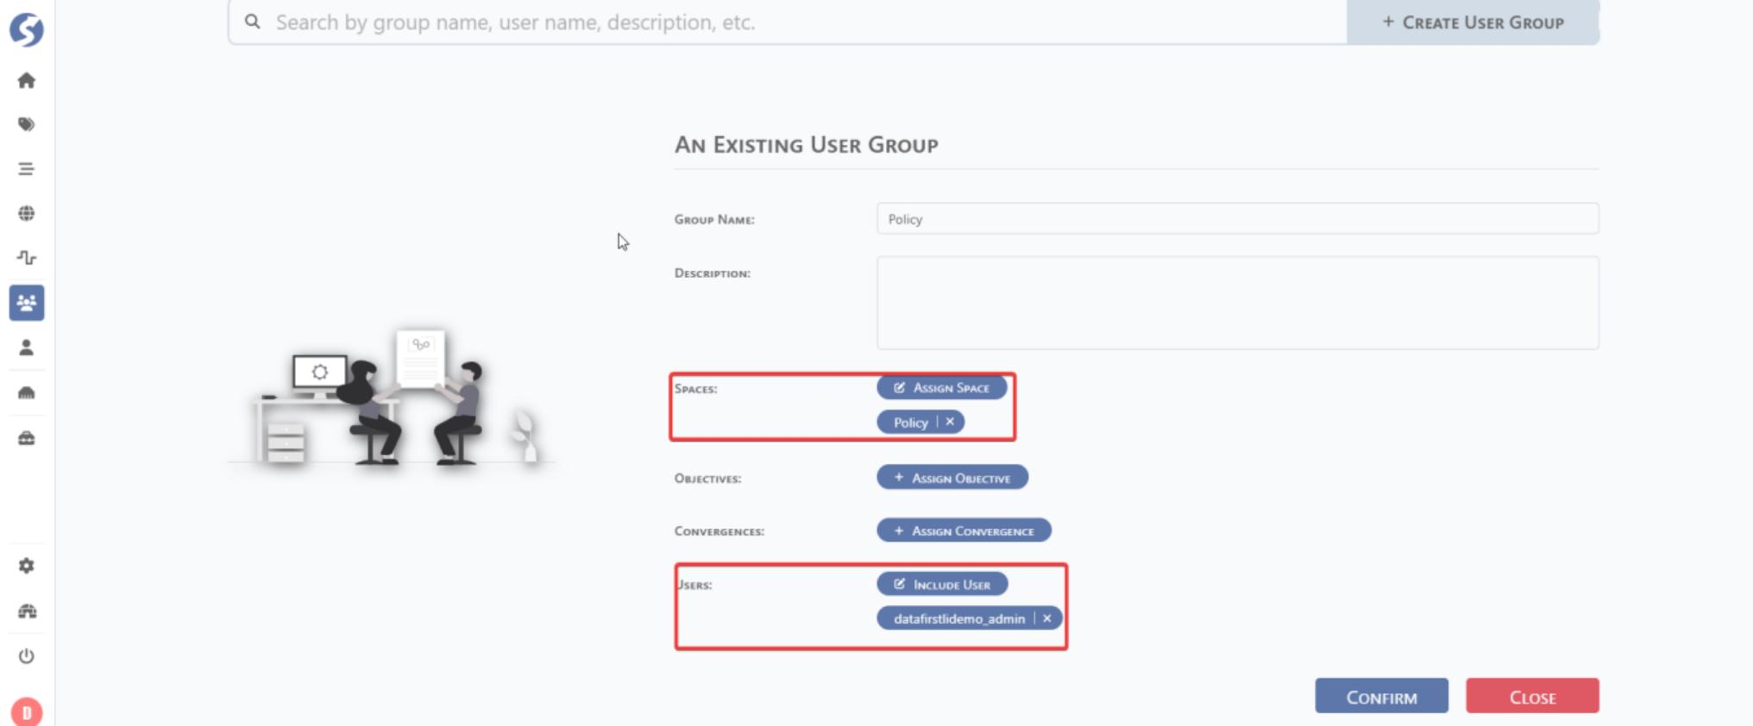Click the Assign Objective button
The width and height of the screenshot is (1753, 726).
pos(952,478)
